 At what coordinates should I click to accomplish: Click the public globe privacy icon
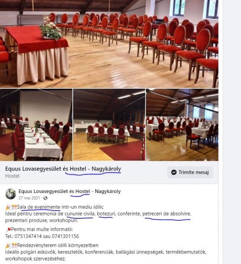(x=45, y=198)
